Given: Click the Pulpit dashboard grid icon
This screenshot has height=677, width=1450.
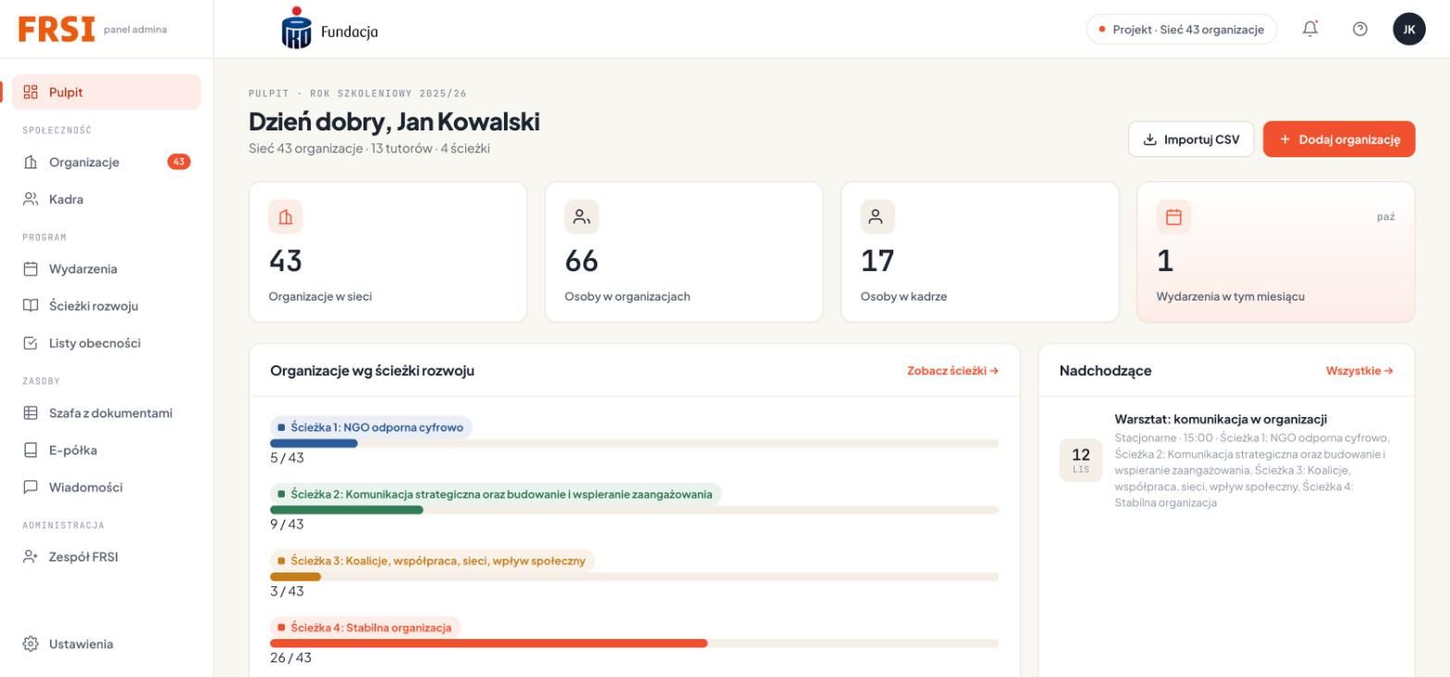Looking at the screenshot, I should tap(31, 92).
